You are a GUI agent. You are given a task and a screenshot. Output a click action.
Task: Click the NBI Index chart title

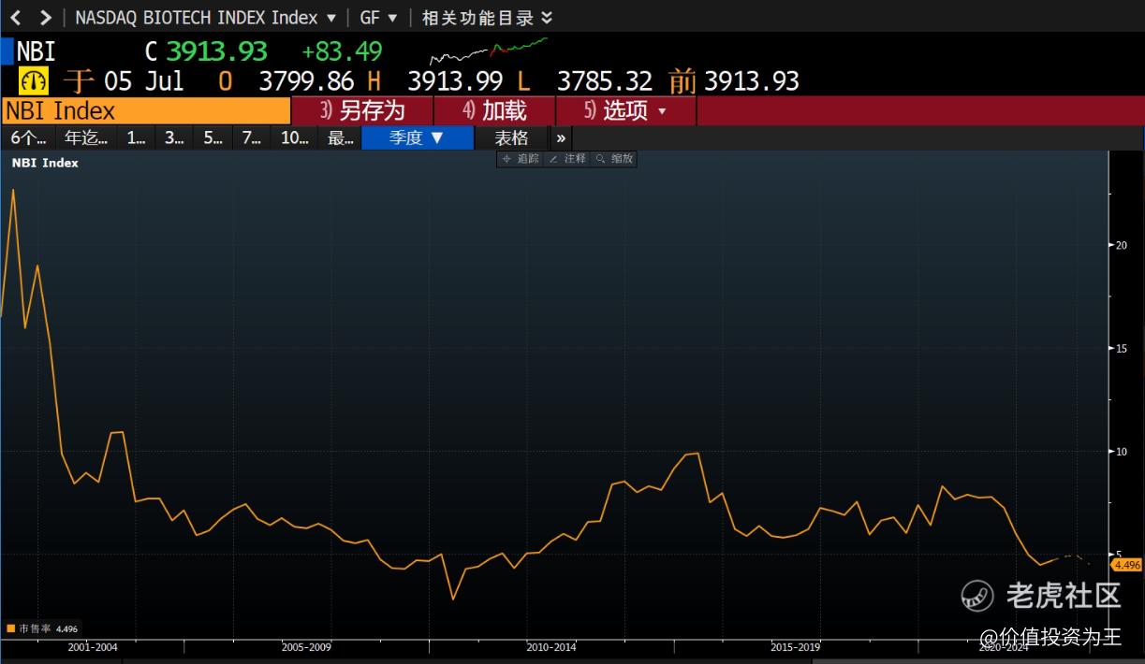point(45,163)
